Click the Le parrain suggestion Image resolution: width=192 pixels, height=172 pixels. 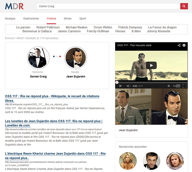23,27
